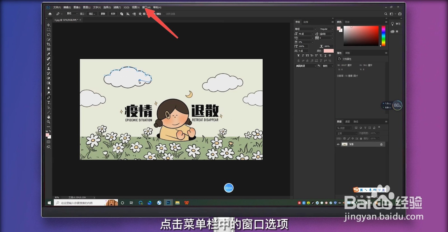Switch to the 通道 tab

click(347, 122)
